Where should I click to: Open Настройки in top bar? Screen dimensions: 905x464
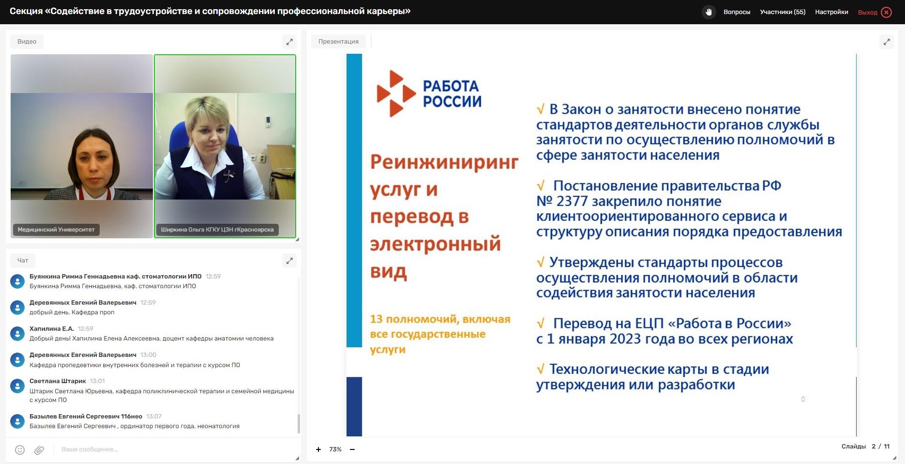click(831, 12)
